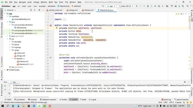The width and height of the screenshot is (193, 108).
Task: Open the SDK Manager icon
Action: pos(183,6)
